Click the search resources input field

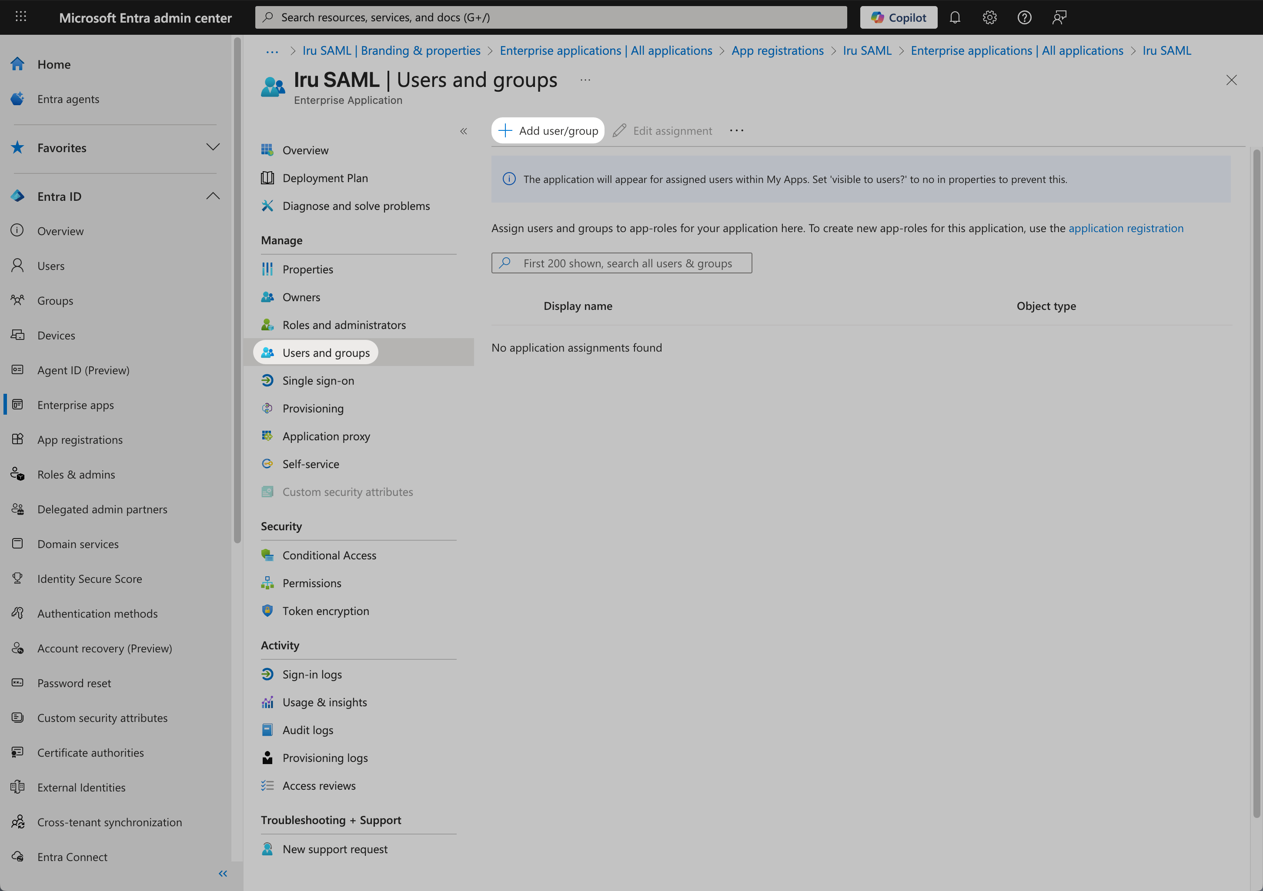click(x=551, y=17)
